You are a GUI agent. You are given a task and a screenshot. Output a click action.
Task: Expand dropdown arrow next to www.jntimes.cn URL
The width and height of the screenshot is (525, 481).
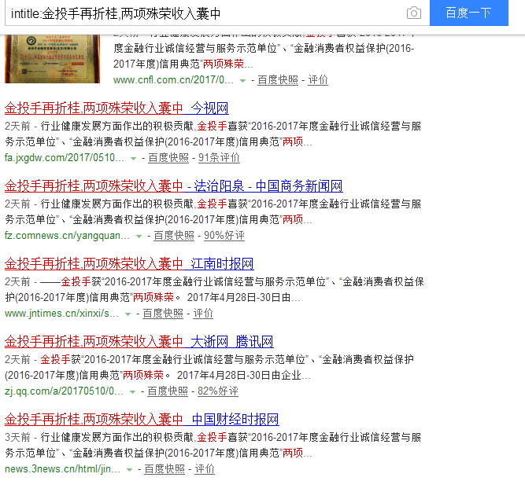128,314
